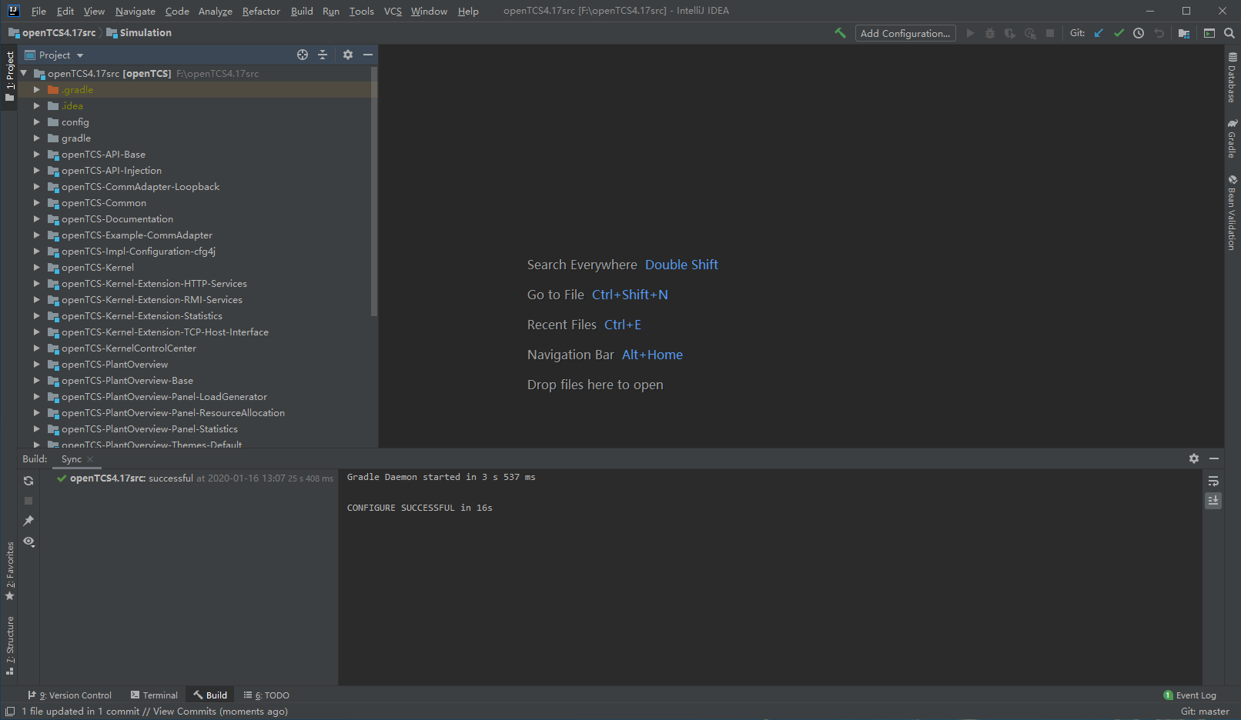1241x720 pixels.
Task: Click the Git Commit checkmark icon
Action: [1119, 33]
